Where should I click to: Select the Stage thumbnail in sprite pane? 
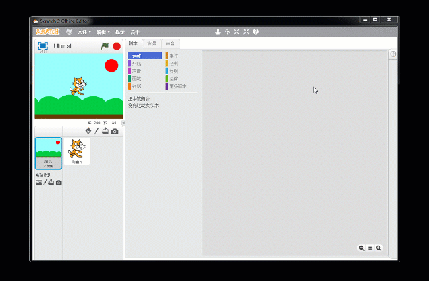click(x=48, y=153)
